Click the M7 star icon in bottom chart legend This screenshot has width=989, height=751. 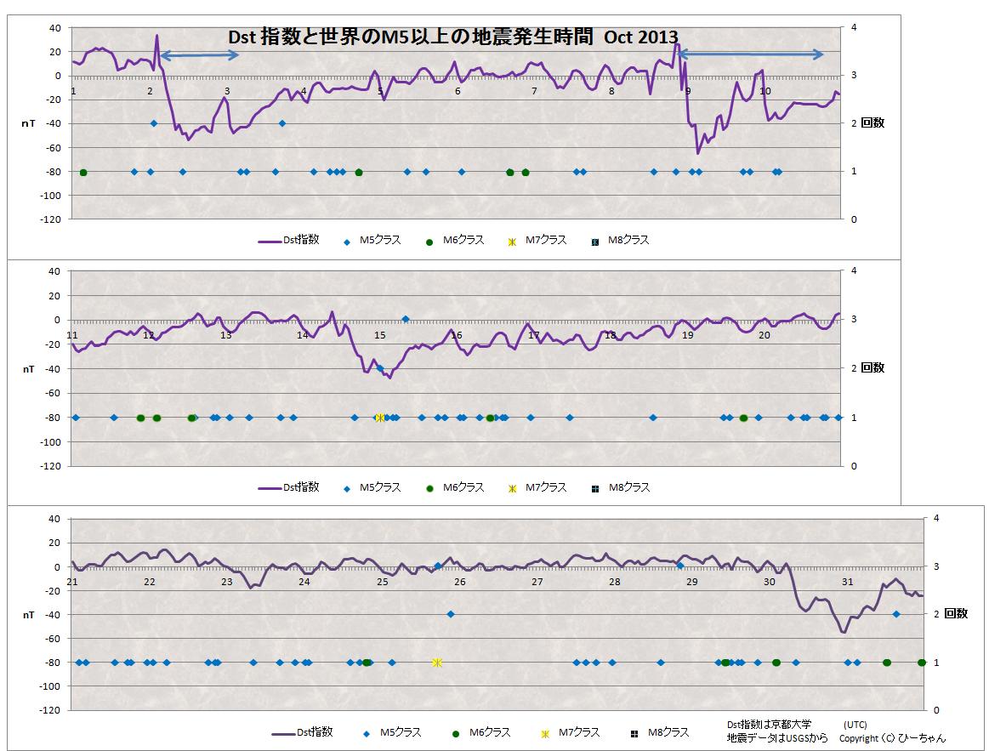point(545,733)
